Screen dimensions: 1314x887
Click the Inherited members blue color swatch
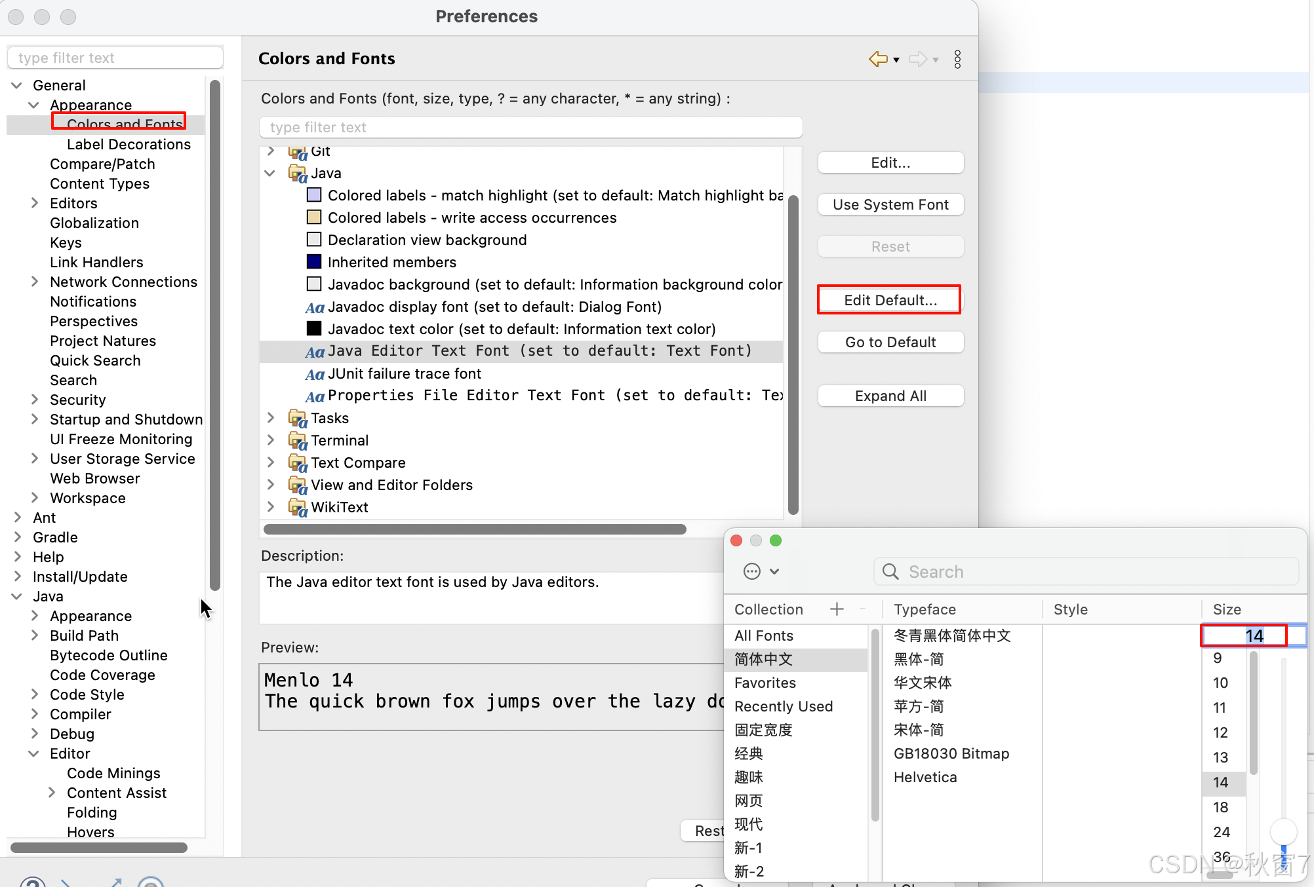[314, 262]
